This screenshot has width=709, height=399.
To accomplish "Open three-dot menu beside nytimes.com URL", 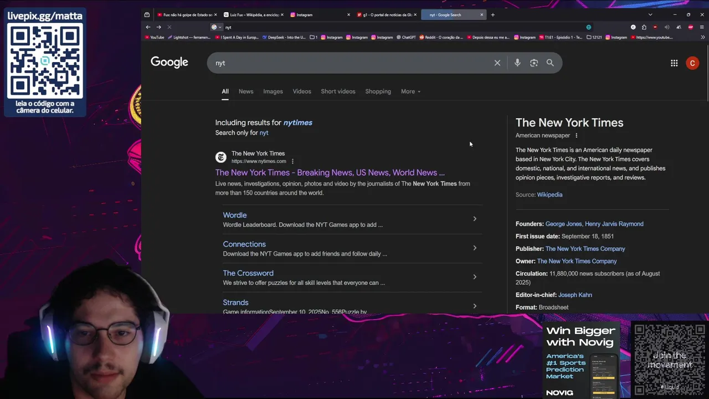I will tap(292, 161).
